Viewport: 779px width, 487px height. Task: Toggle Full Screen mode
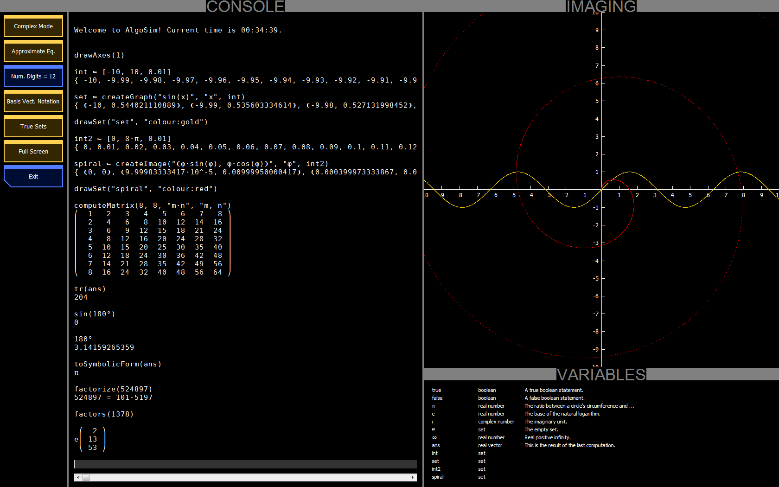coord(33,152)
